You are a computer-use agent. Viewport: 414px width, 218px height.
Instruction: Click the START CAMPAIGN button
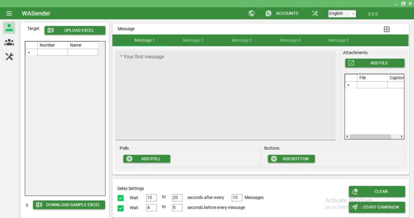[377, 207]
